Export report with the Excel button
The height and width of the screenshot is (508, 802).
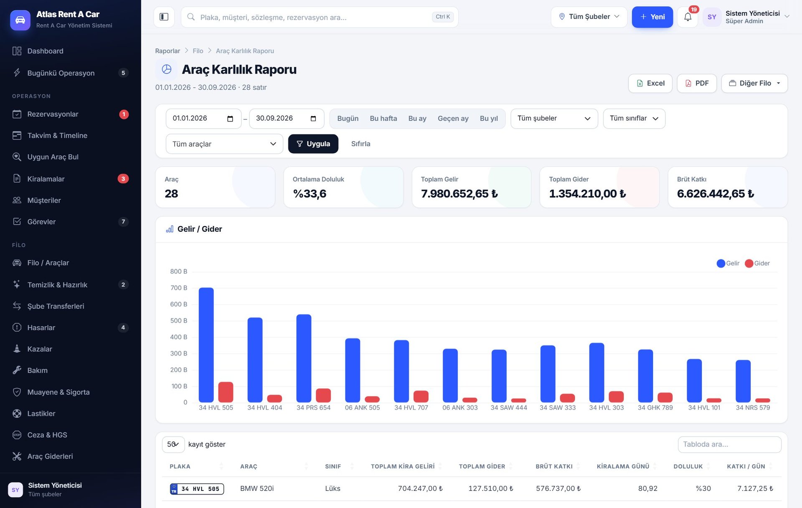point(650,83)
